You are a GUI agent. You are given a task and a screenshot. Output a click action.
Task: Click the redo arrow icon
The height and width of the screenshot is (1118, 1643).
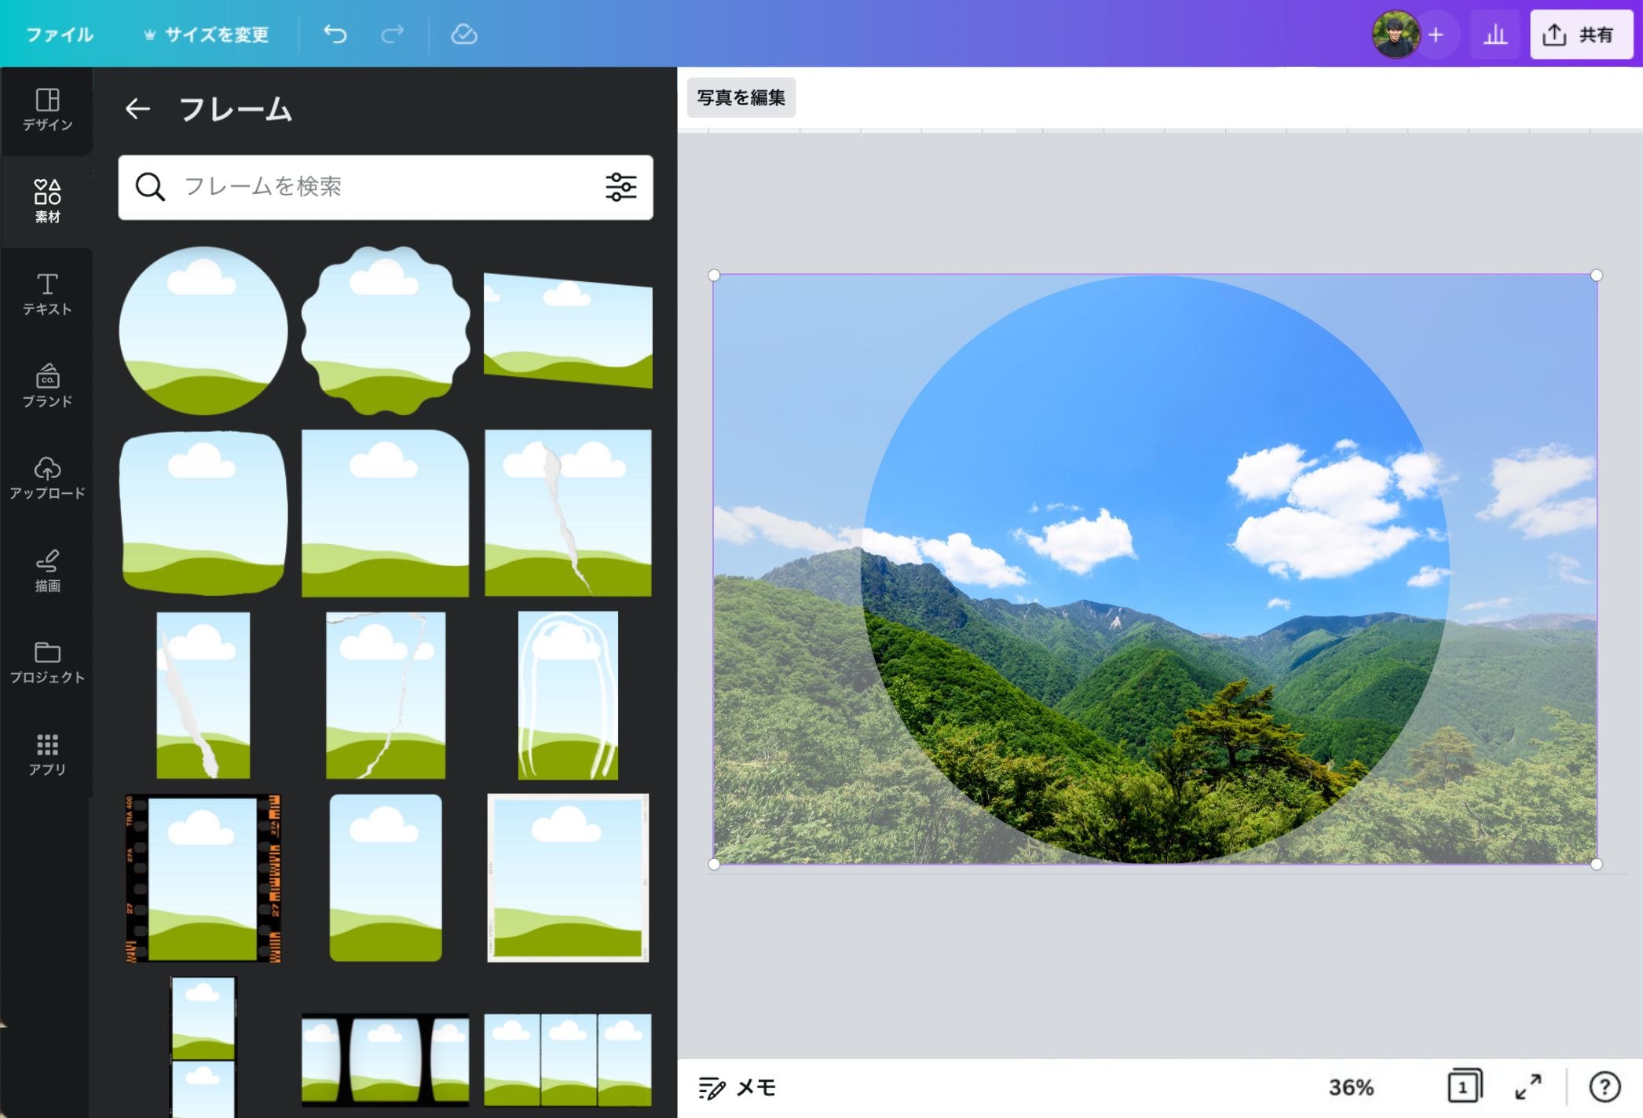(392, 34)
